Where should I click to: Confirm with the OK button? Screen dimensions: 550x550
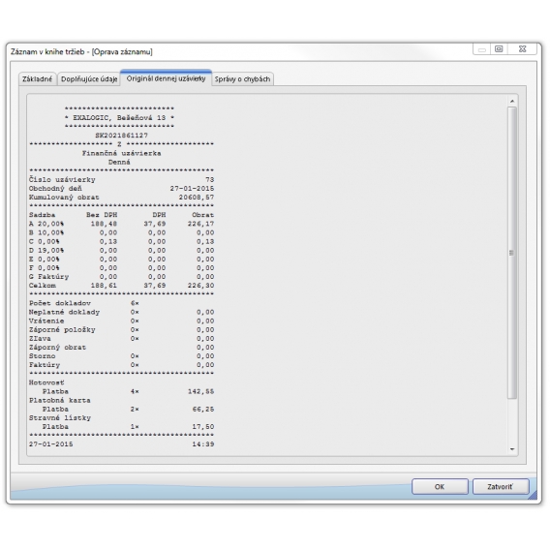coord(440,486)
